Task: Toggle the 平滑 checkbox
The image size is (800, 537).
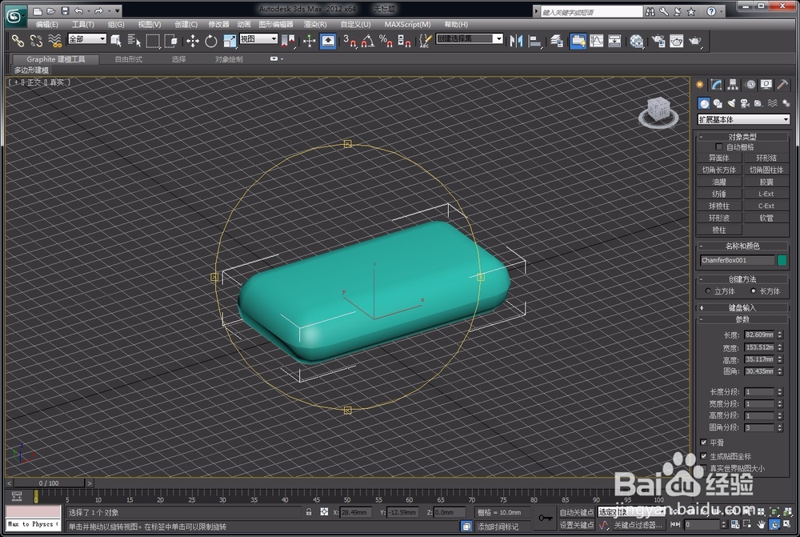Action: (x=703, y=443)
